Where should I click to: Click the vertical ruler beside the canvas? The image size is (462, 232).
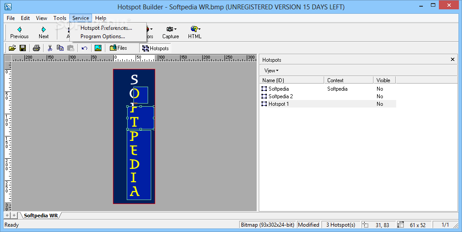[8, 136]
